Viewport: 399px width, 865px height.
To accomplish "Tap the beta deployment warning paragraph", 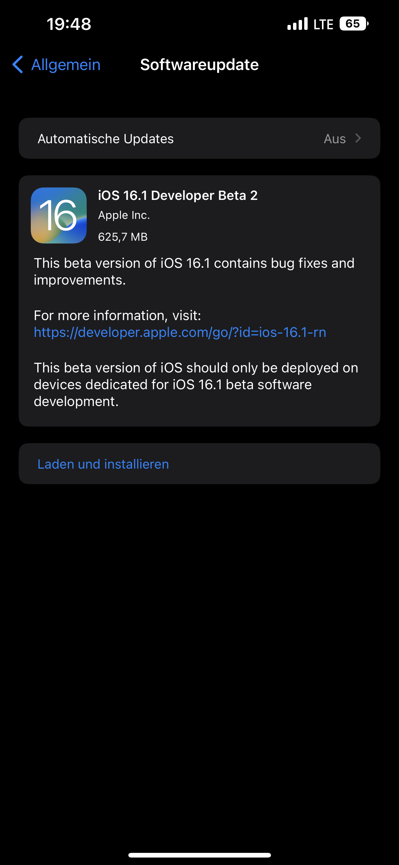I will pyautogui.click(x=196, y=385).
